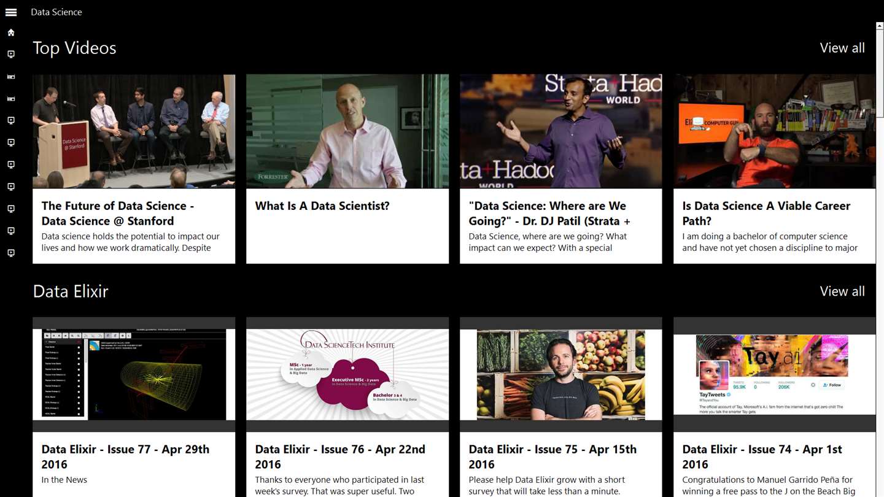
Task: Select title 'What Is A Data Scientist?'
Action: (322, 206)
